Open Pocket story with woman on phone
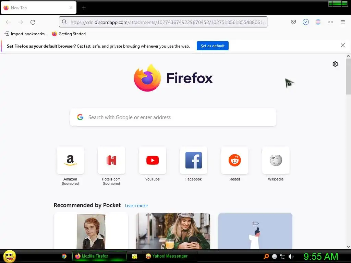 173,231
